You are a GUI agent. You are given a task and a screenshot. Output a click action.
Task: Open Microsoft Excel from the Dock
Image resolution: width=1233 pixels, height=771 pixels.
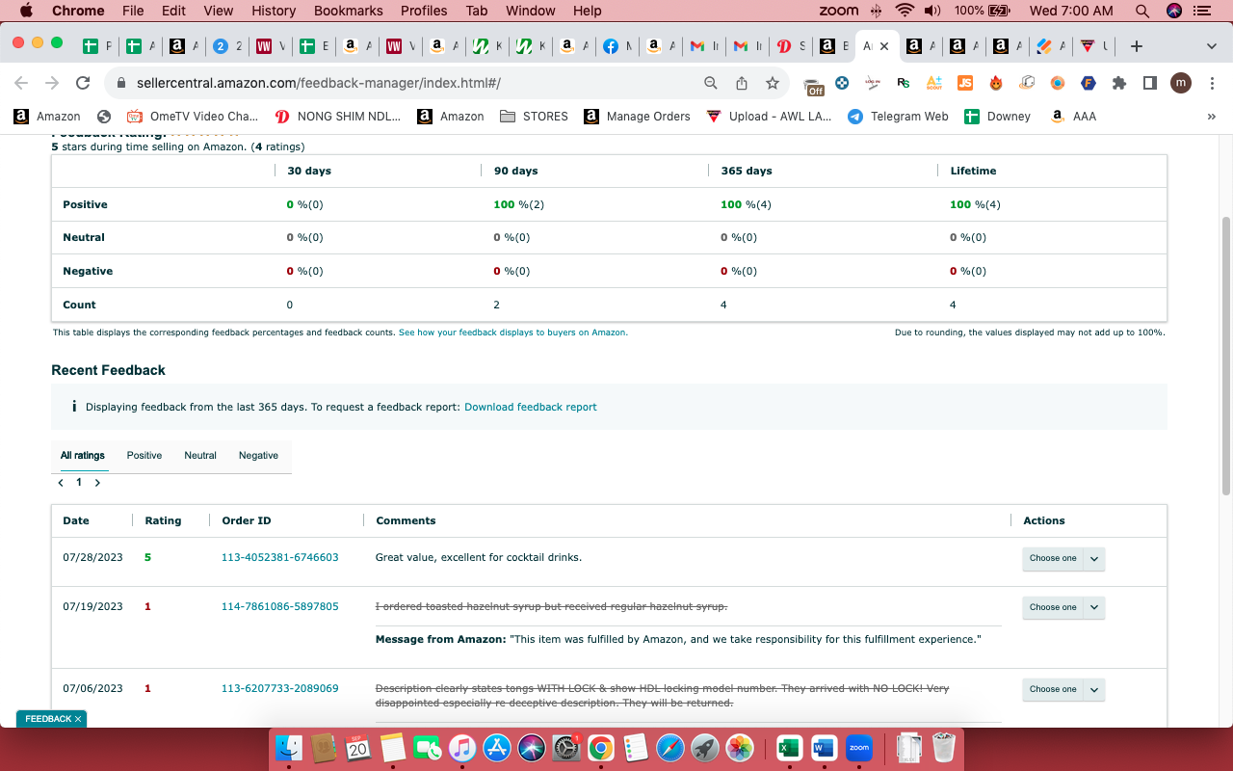789,747
